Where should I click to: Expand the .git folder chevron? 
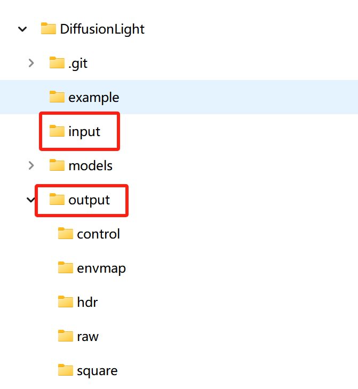[x=31, y=63]
